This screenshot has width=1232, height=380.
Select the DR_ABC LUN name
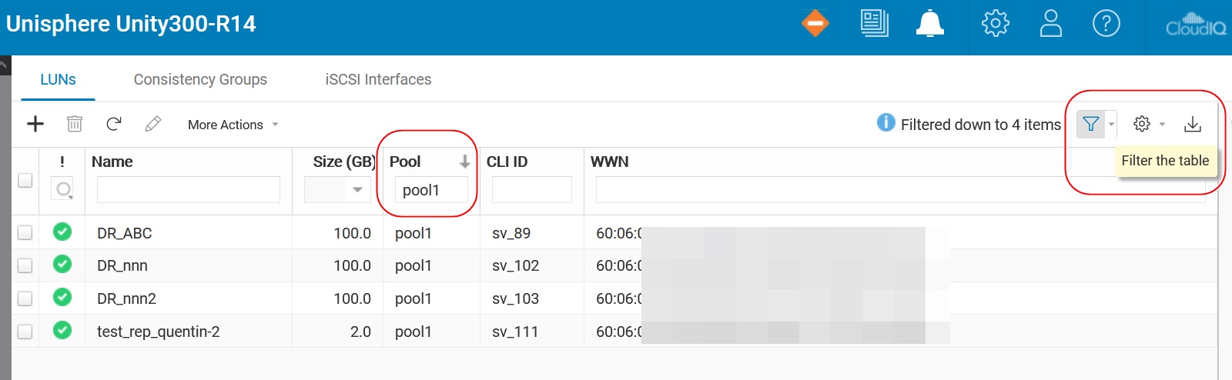coord(125,233)
